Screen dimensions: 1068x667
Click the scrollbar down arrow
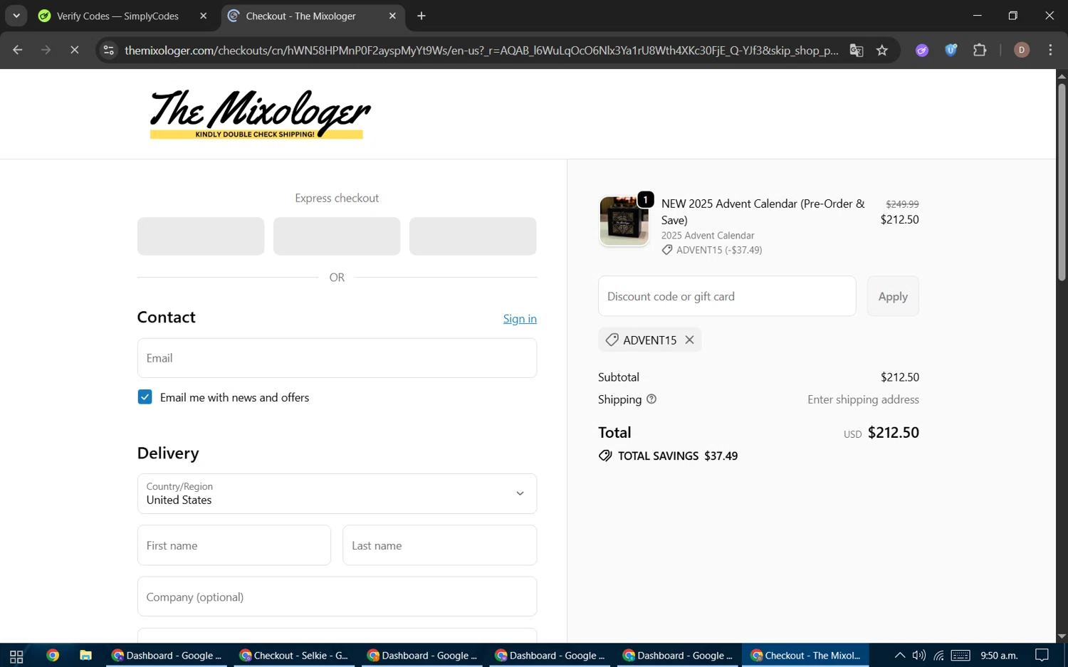coord(1062,636)
